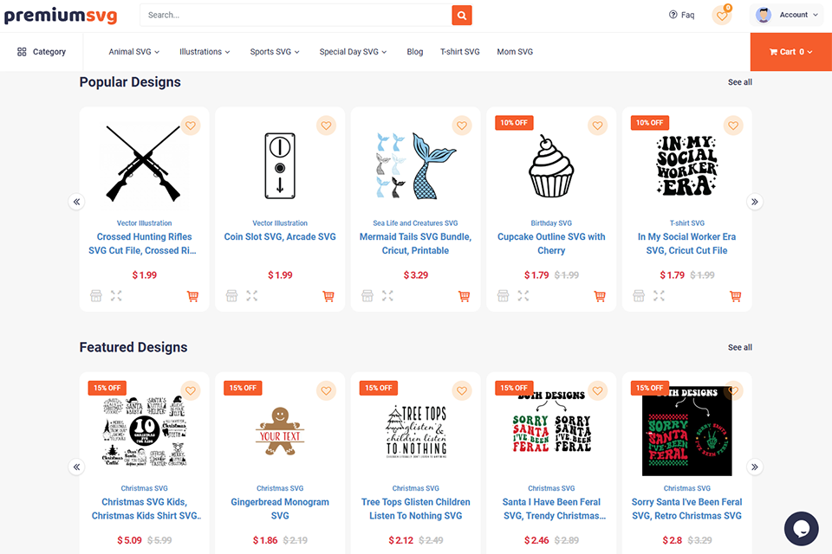Go to previous Featured Designs slide
Viewport: 832px width, 554px height.
tap(76, 467)
